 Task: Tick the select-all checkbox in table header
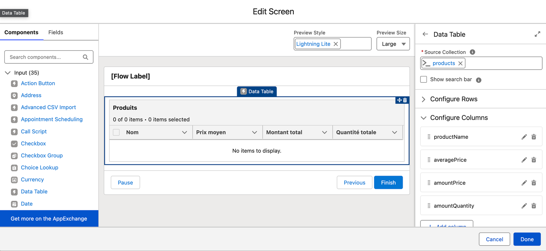click(x=116, y=132)
